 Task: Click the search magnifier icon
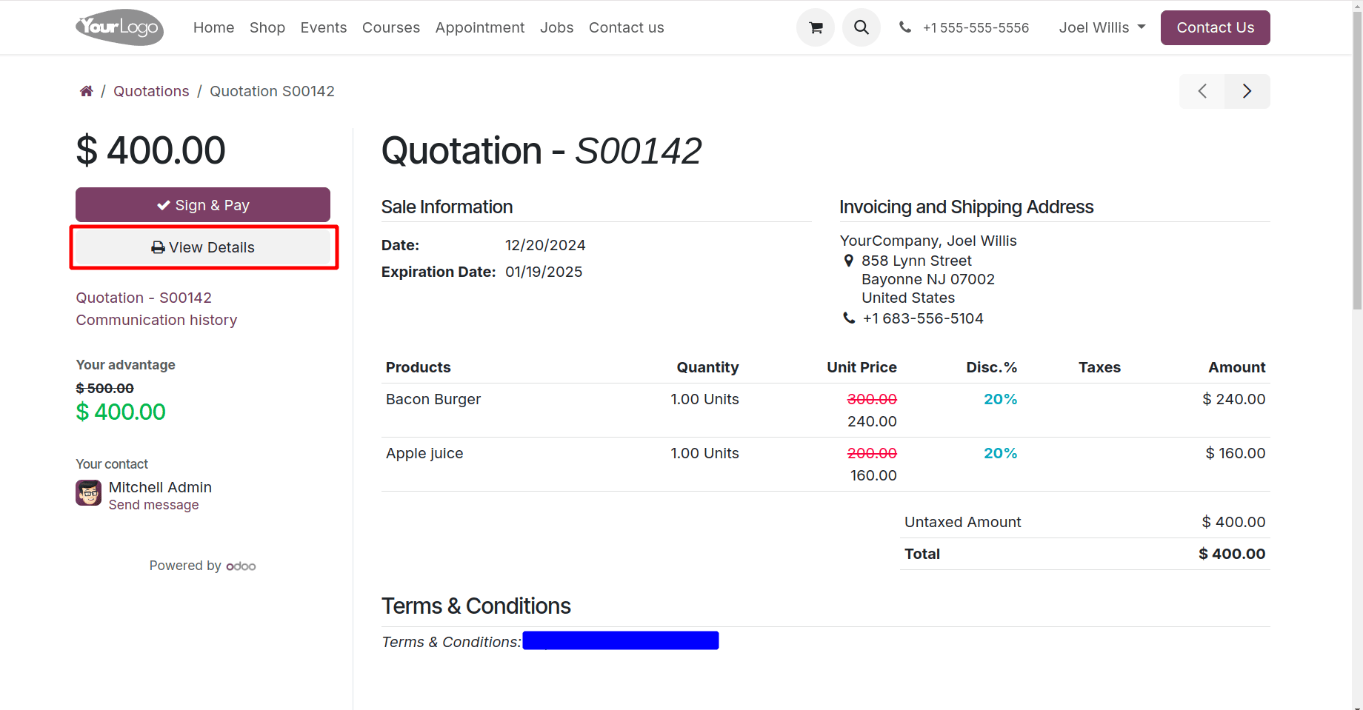[862, 27]
